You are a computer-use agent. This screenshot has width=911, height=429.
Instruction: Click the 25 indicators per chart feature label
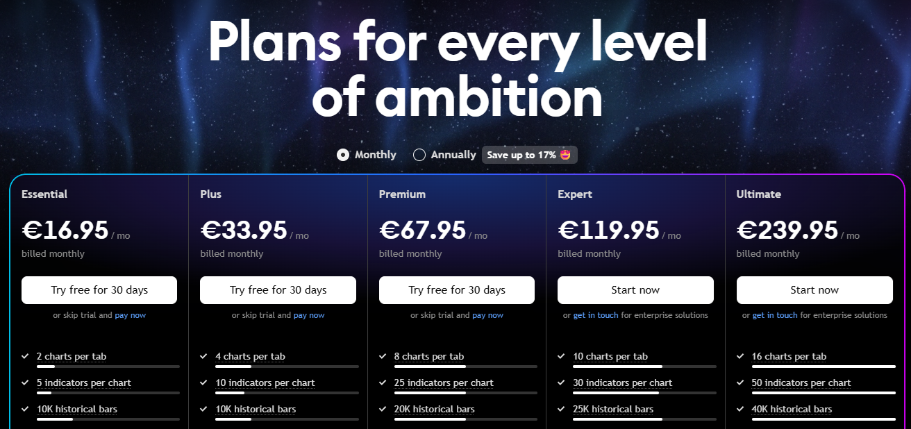coord(444,382)
